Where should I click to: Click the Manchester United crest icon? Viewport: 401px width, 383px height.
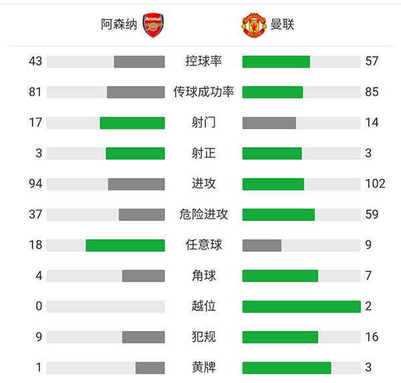pos(253,25)
